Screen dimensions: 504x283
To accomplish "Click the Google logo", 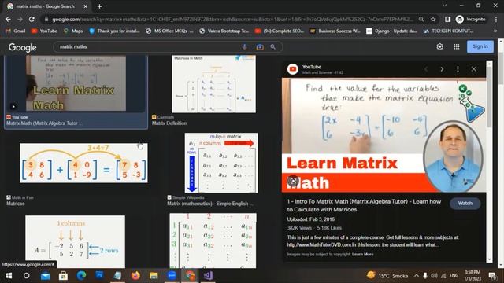I will [x=23, y=47].
